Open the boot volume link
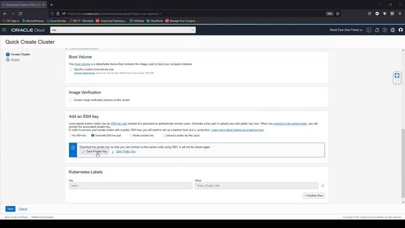 [x=82, y=64]
